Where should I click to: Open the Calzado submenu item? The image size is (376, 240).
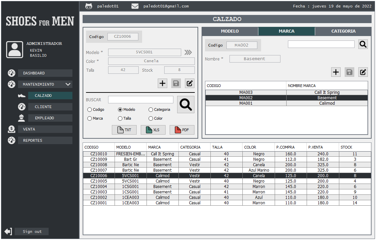coord(50,96)
